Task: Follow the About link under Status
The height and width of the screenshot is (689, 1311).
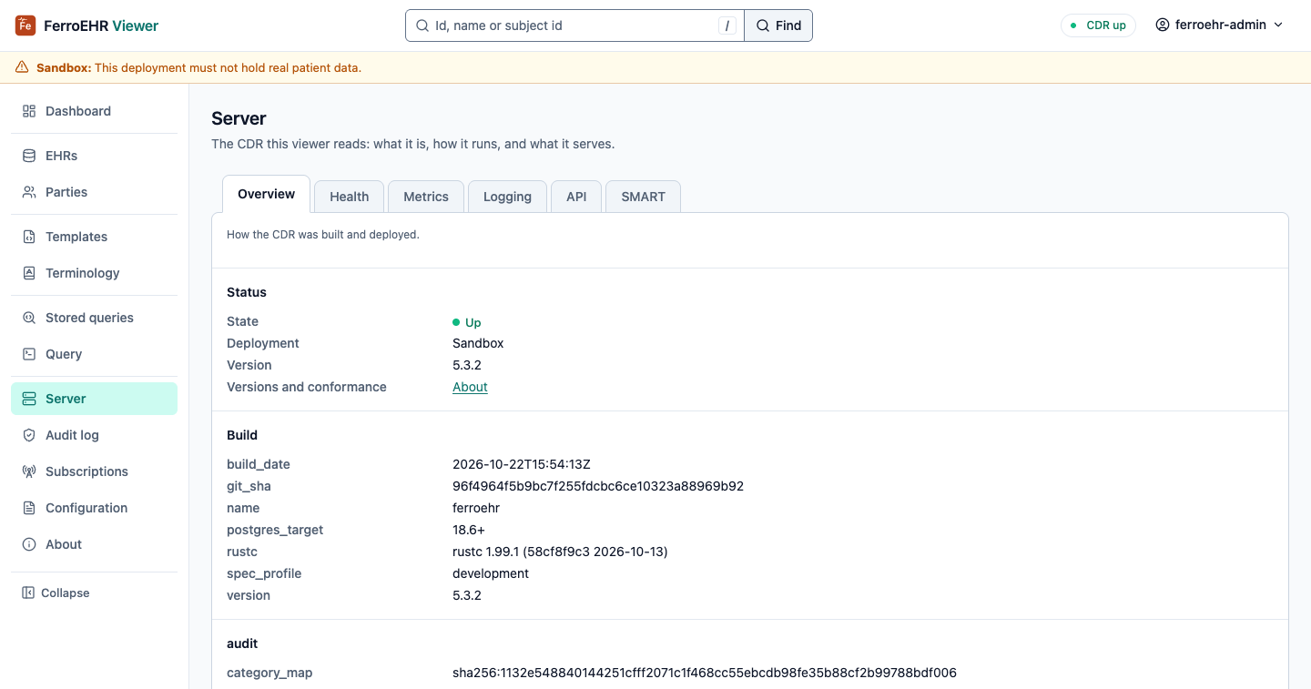Action: 470,387
